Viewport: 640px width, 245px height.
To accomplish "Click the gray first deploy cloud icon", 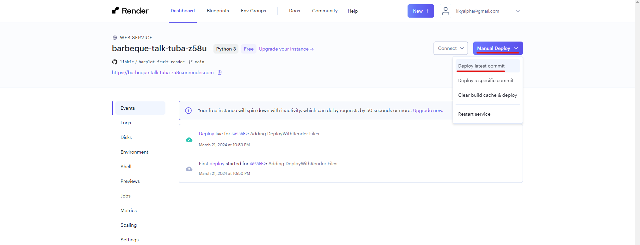I will pos(189,169).
